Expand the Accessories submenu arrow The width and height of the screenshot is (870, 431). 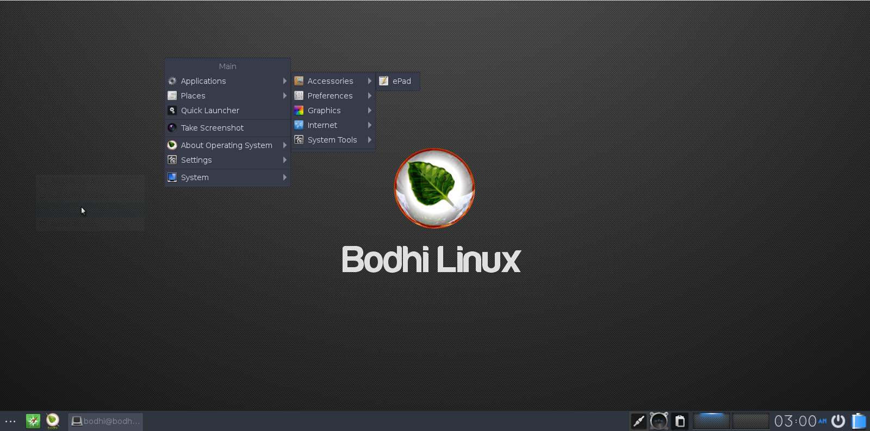[370, 81]
